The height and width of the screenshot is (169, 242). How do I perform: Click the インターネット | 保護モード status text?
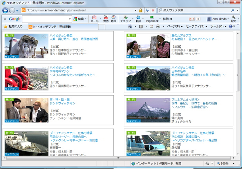click(x=158, y=163)
